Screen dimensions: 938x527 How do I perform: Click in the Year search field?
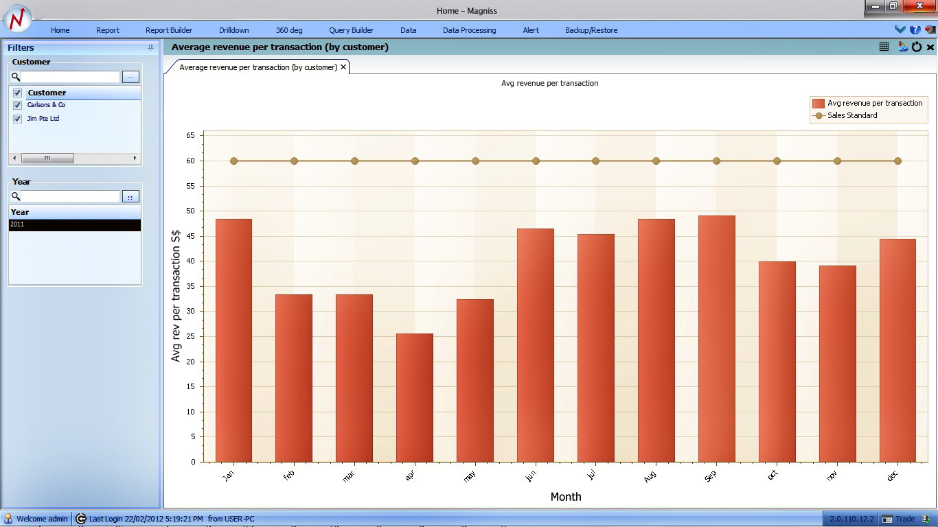[x=70, y=196]
